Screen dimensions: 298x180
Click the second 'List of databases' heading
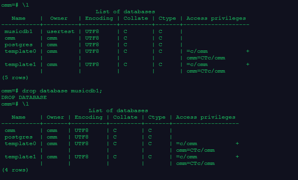click(x=118, y=111)
